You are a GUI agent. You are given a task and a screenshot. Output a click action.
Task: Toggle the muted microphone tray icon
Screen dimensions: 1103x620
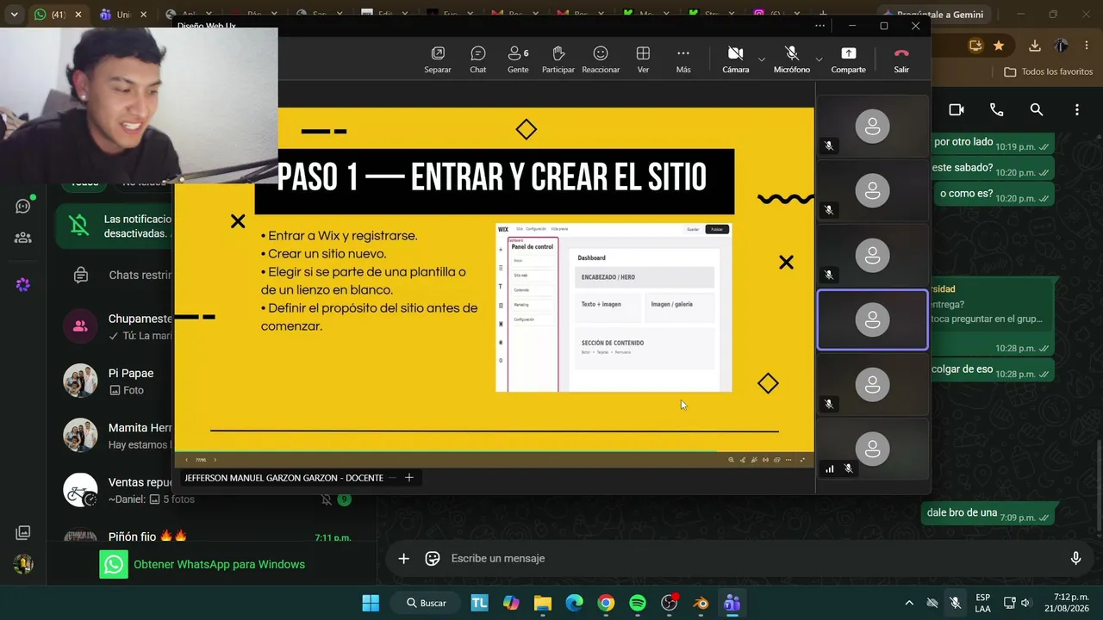(x=955, y=603)
